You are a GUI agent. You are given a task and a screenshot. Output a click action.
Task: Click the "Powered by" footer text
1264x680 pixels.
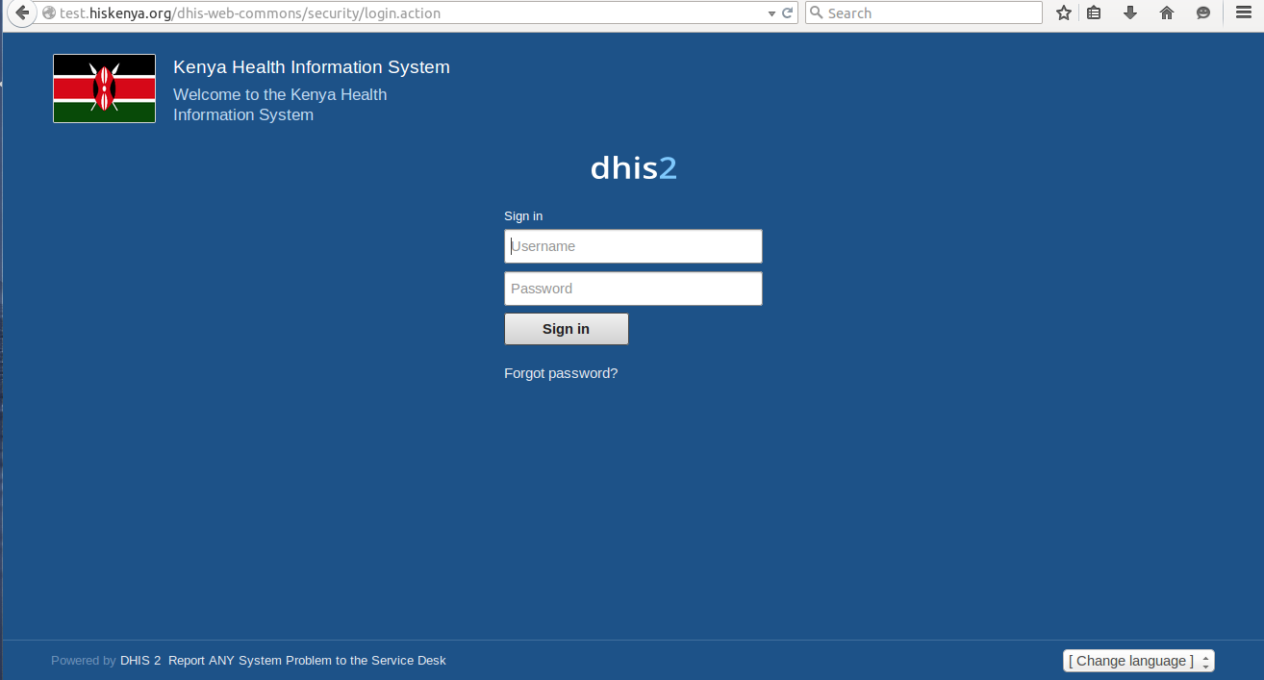coord(84,661)
